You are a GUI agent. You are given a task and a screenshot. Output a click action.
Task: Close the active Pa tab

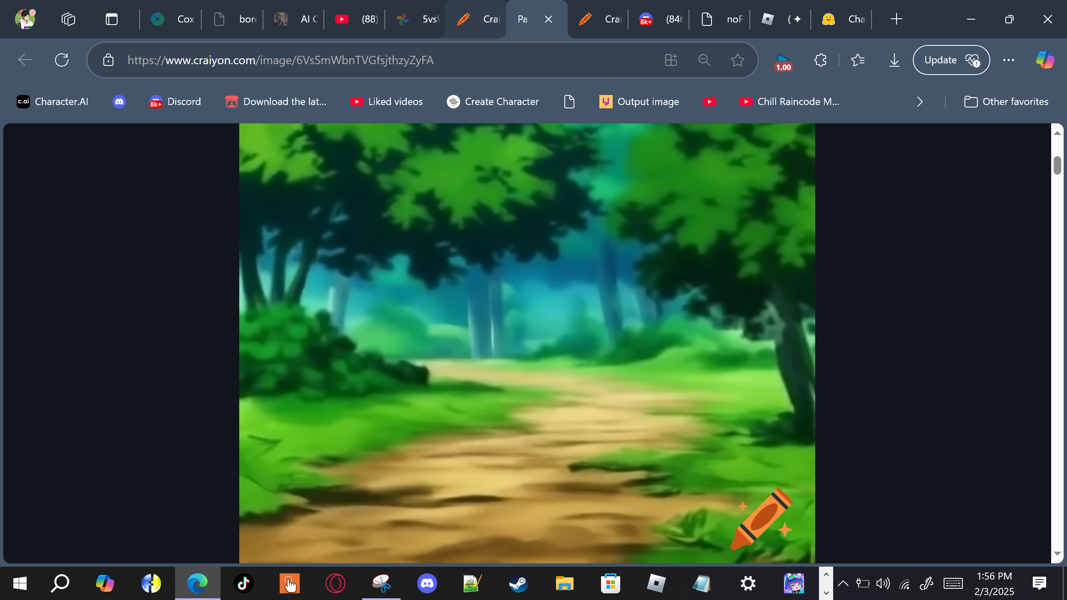tap(549, 19)
